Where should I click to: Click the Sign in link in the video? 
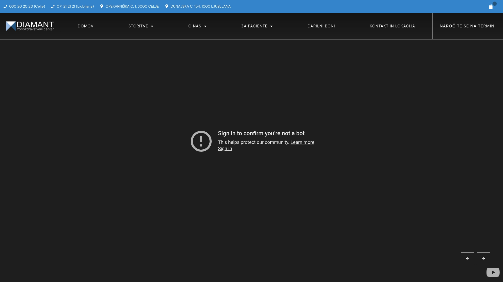(225, 148)
